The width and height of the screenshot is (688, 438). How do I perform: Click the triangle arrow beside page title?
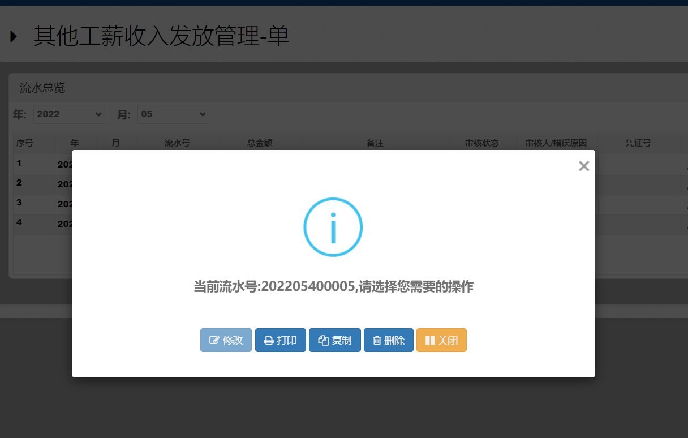pos(14,37)
